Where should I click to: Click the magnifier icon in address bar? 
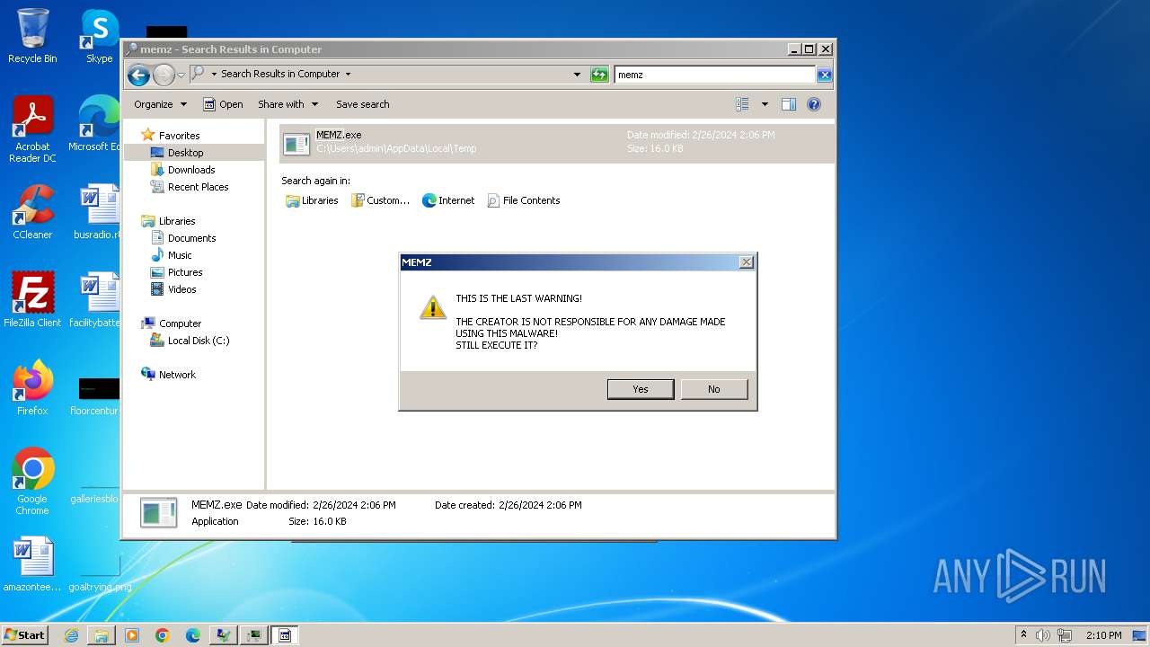tap(198, 74)
